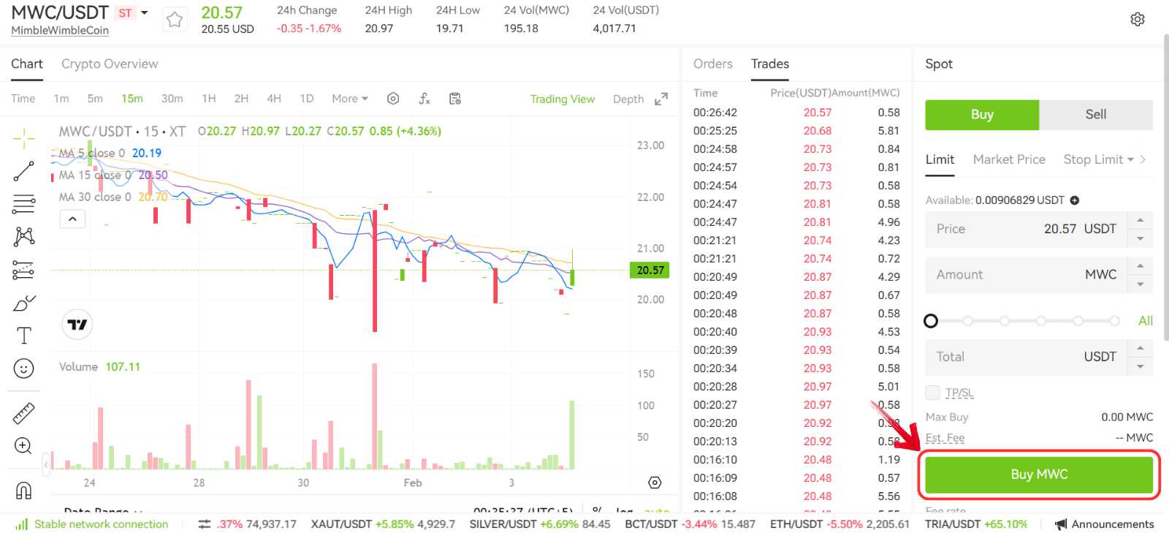Switch chart to Depth view
This screenshot has width=1169, height=533.
[628, 99]
